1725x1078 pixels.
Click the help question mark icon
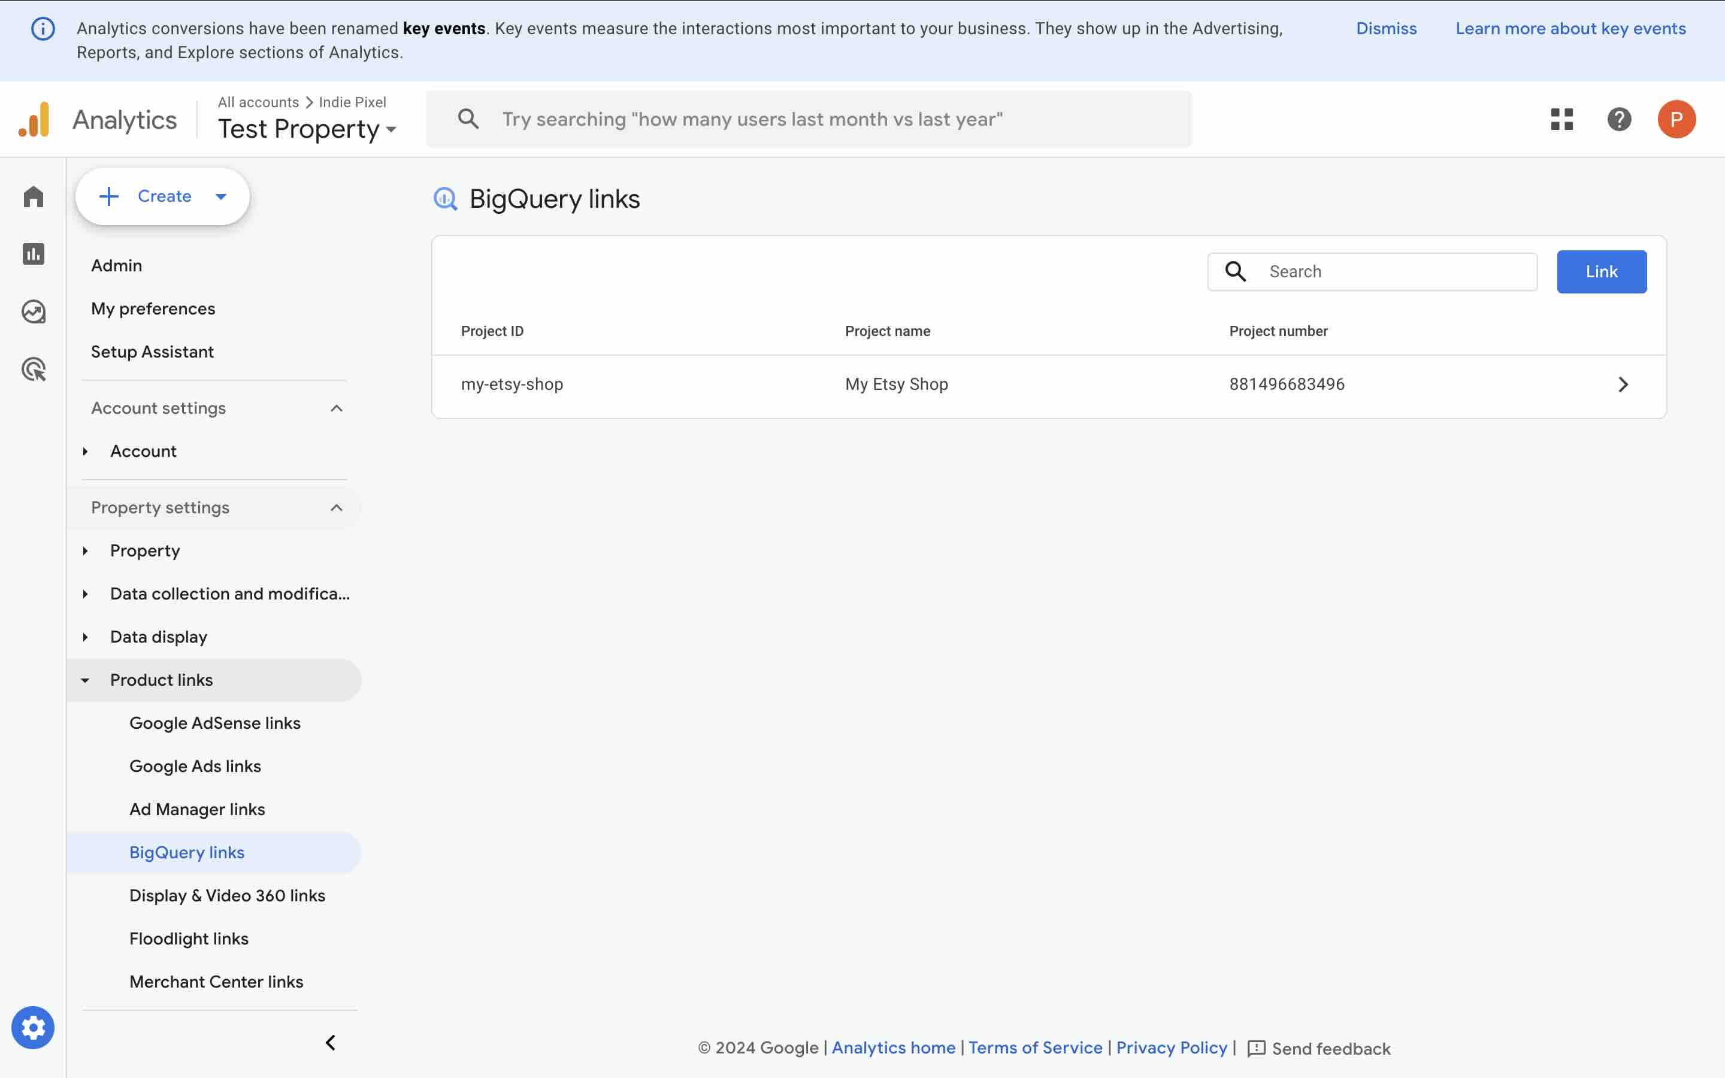(1619, 119)
